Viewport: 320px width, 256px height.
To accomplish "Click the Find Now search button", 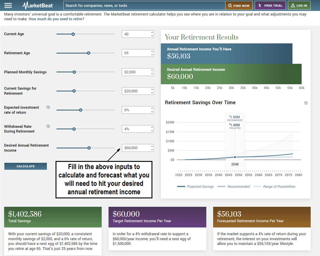I will (239, 6).
